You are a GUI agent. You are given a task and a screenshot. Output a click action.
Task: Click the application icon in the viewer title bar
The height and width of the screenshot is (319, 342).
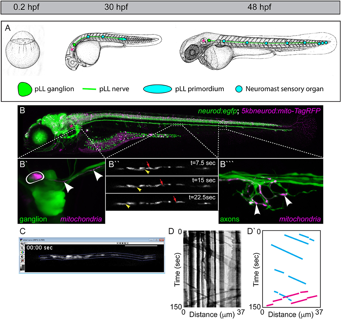coord(21,240)
